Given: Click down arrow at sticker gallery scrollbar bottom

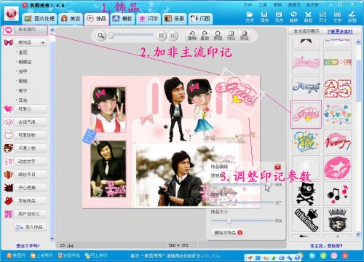Looking at the screenshot, I should point(358,234).
